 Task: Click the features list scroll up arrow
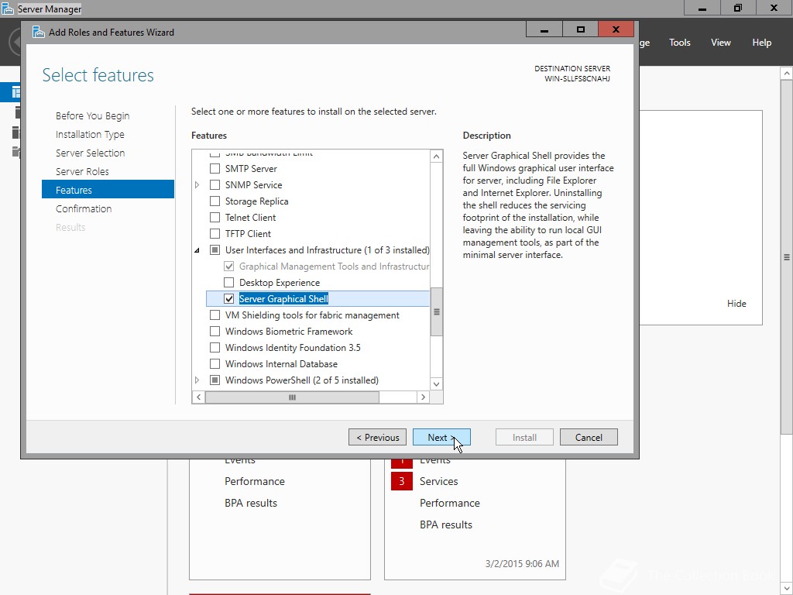coord(437,156)
